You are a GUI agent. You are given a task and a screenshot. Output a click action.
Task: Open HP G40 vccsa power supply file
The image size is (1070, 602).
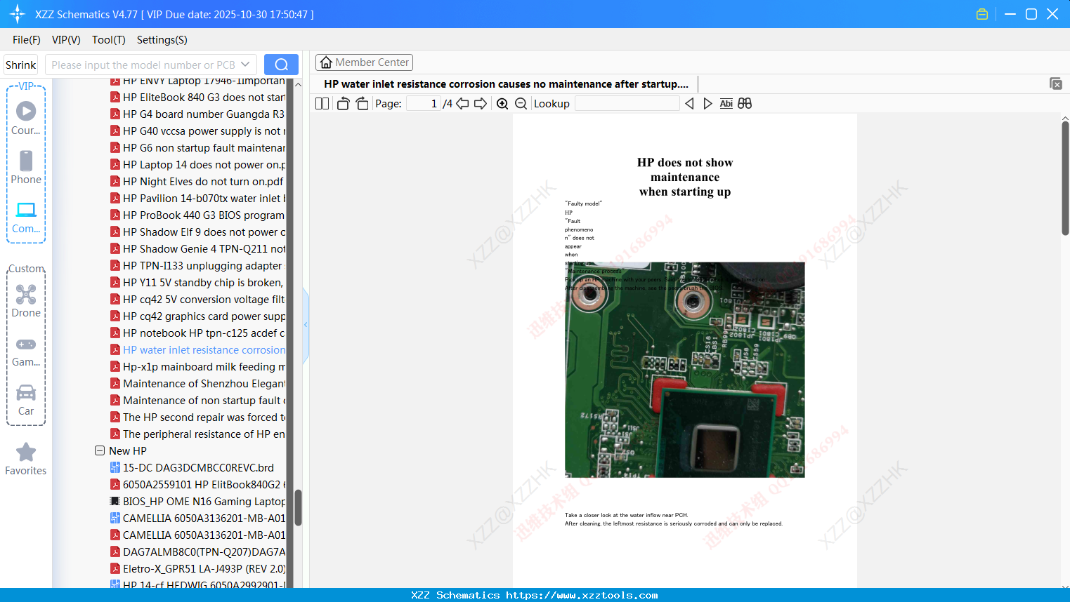tap(197, 131)
